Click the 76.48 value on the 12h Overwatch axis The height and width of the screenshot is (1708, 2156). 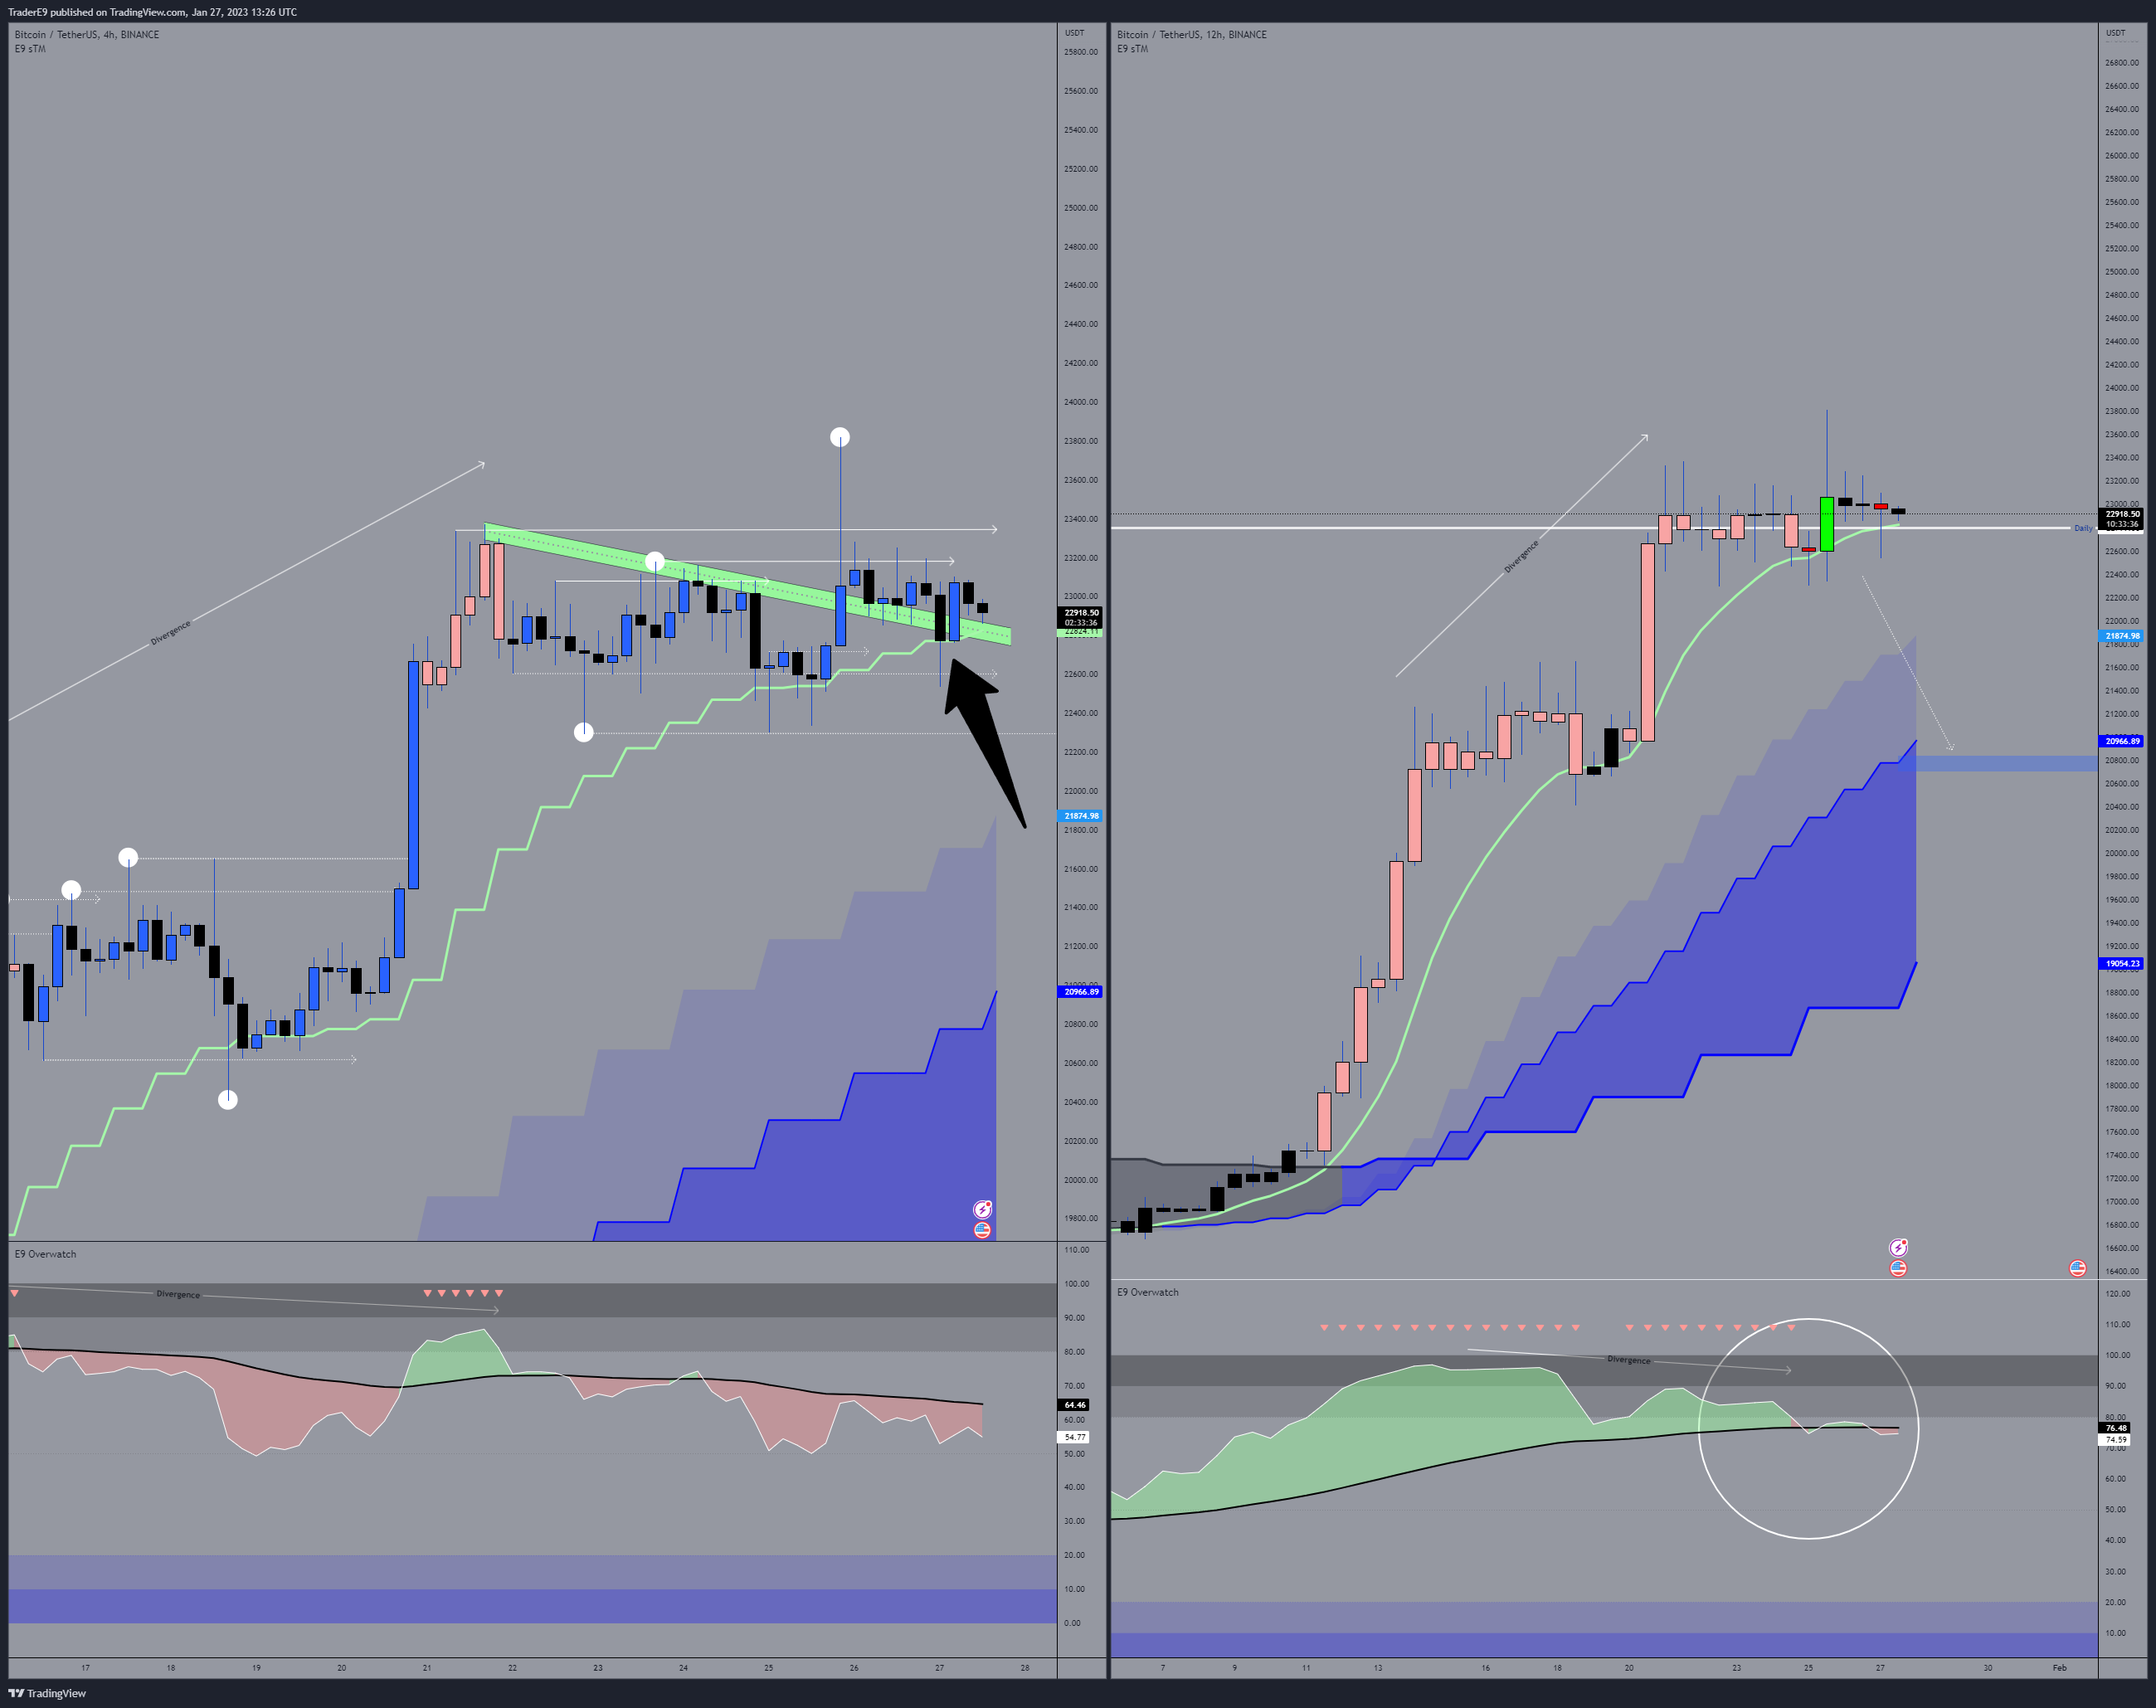2116,1428
